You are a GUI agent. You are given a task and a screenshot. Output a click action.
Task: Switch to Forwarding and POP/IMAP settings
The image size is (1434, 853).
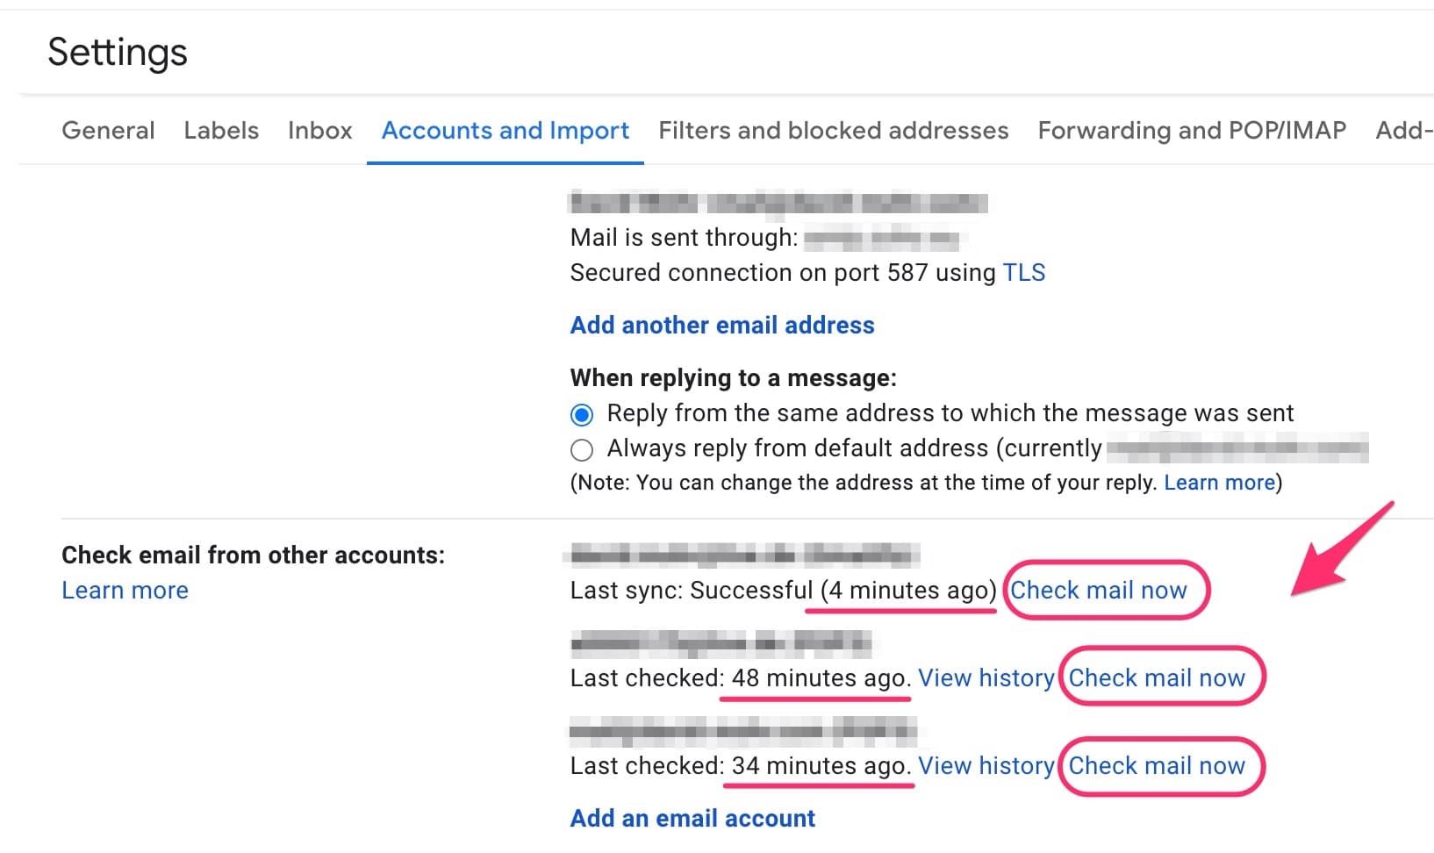(x=1191, y=130)
